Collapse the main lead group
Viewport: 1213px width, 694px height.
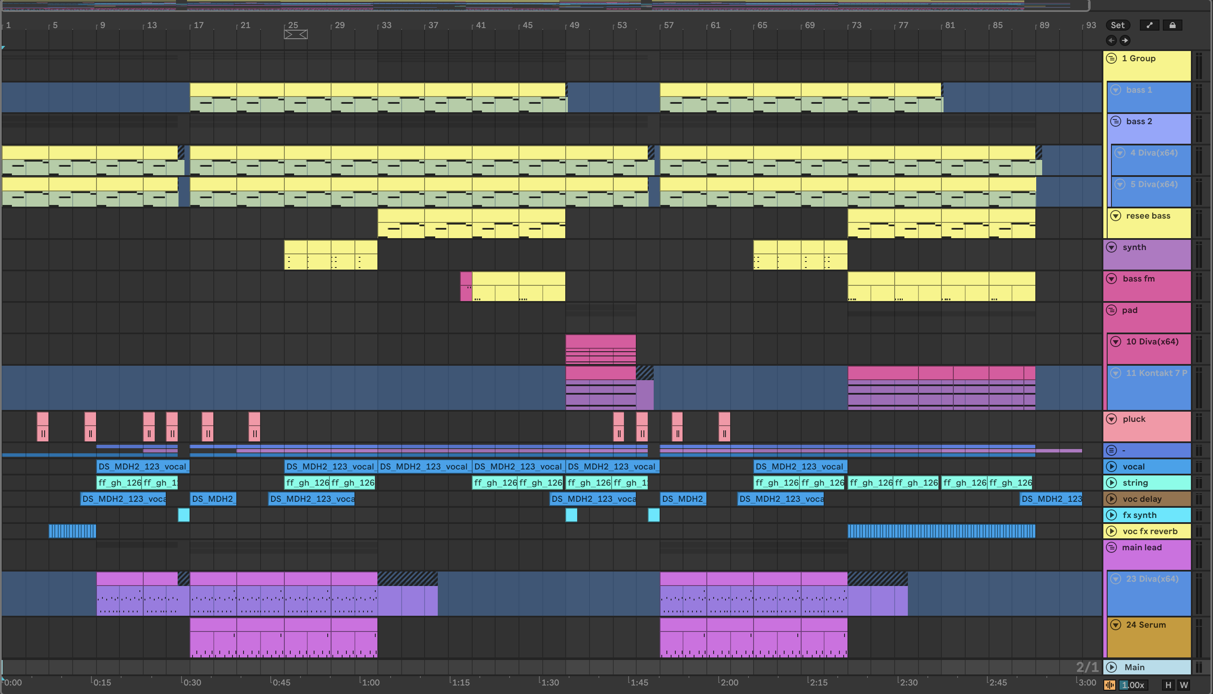1111,547
